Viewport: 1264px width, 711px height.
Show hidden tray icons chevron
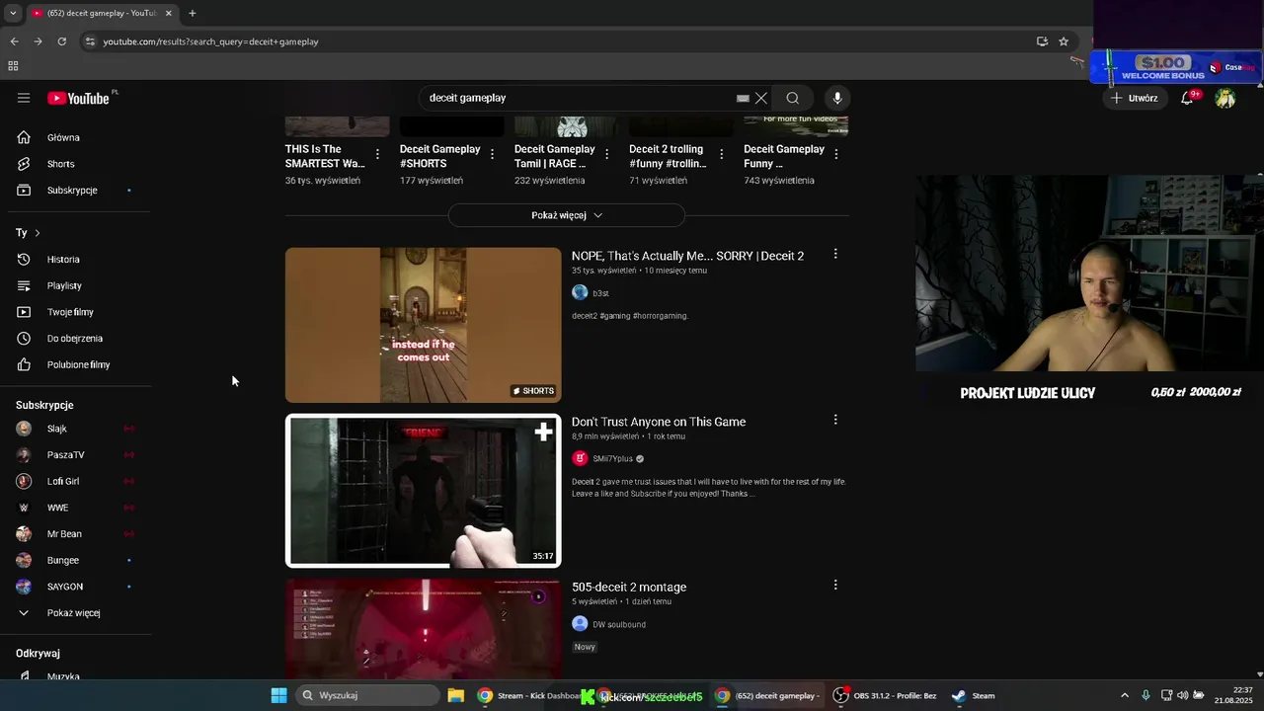click(x=1124, y=695)
